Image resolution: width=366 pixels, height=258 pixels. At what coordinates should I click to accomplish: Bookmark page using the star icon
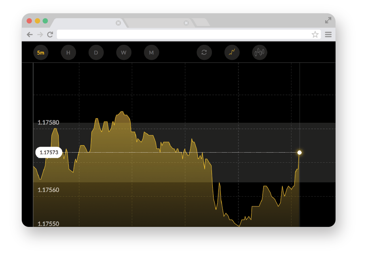(x=315, y=35)
